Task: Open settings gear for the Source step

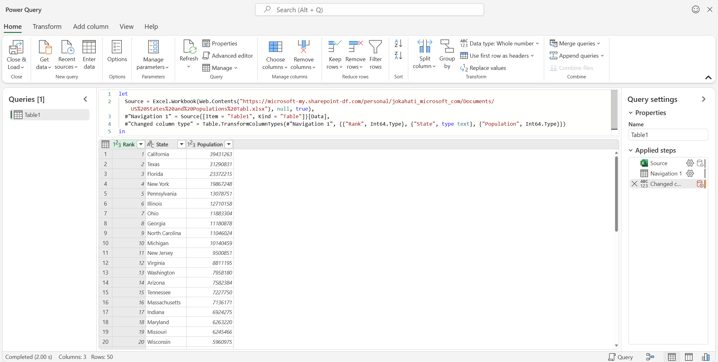Action: point(689,163)
